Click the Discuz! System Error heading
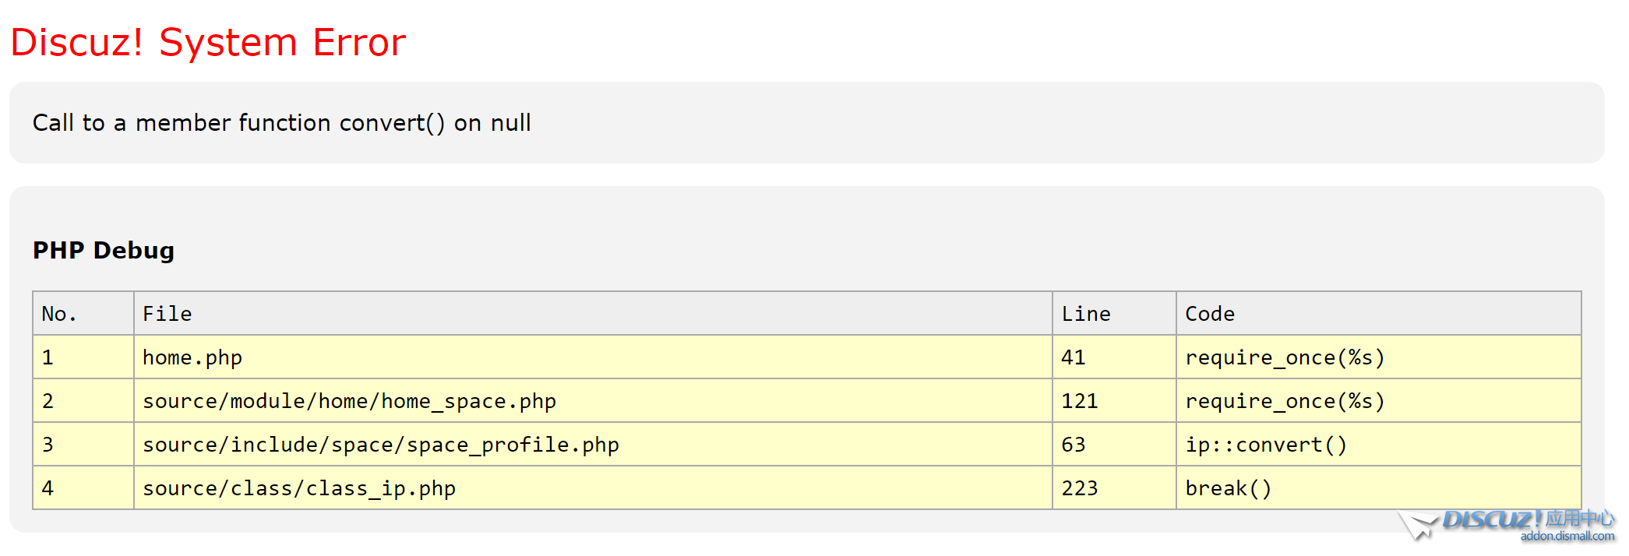The image size is (1629, 556). click(x=208, y=42)
